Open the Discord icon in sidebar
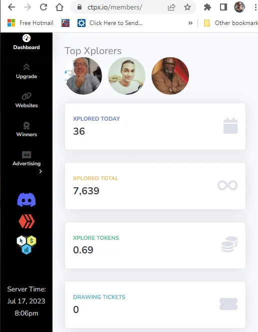This screenshot has width=258, height=332. click(x=26, y=200)
